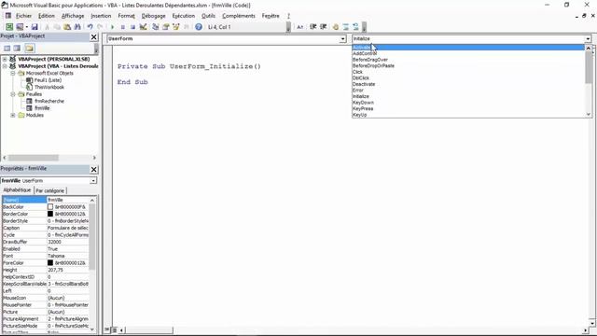The height and width of the screenshot is (336, 597).
Task: Click View Code icon in Project panel
Action: point(7,48)
